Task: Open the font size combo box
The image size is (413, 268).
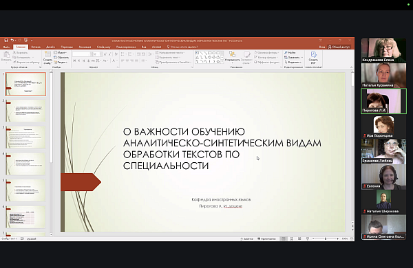Action: point(97,54)
